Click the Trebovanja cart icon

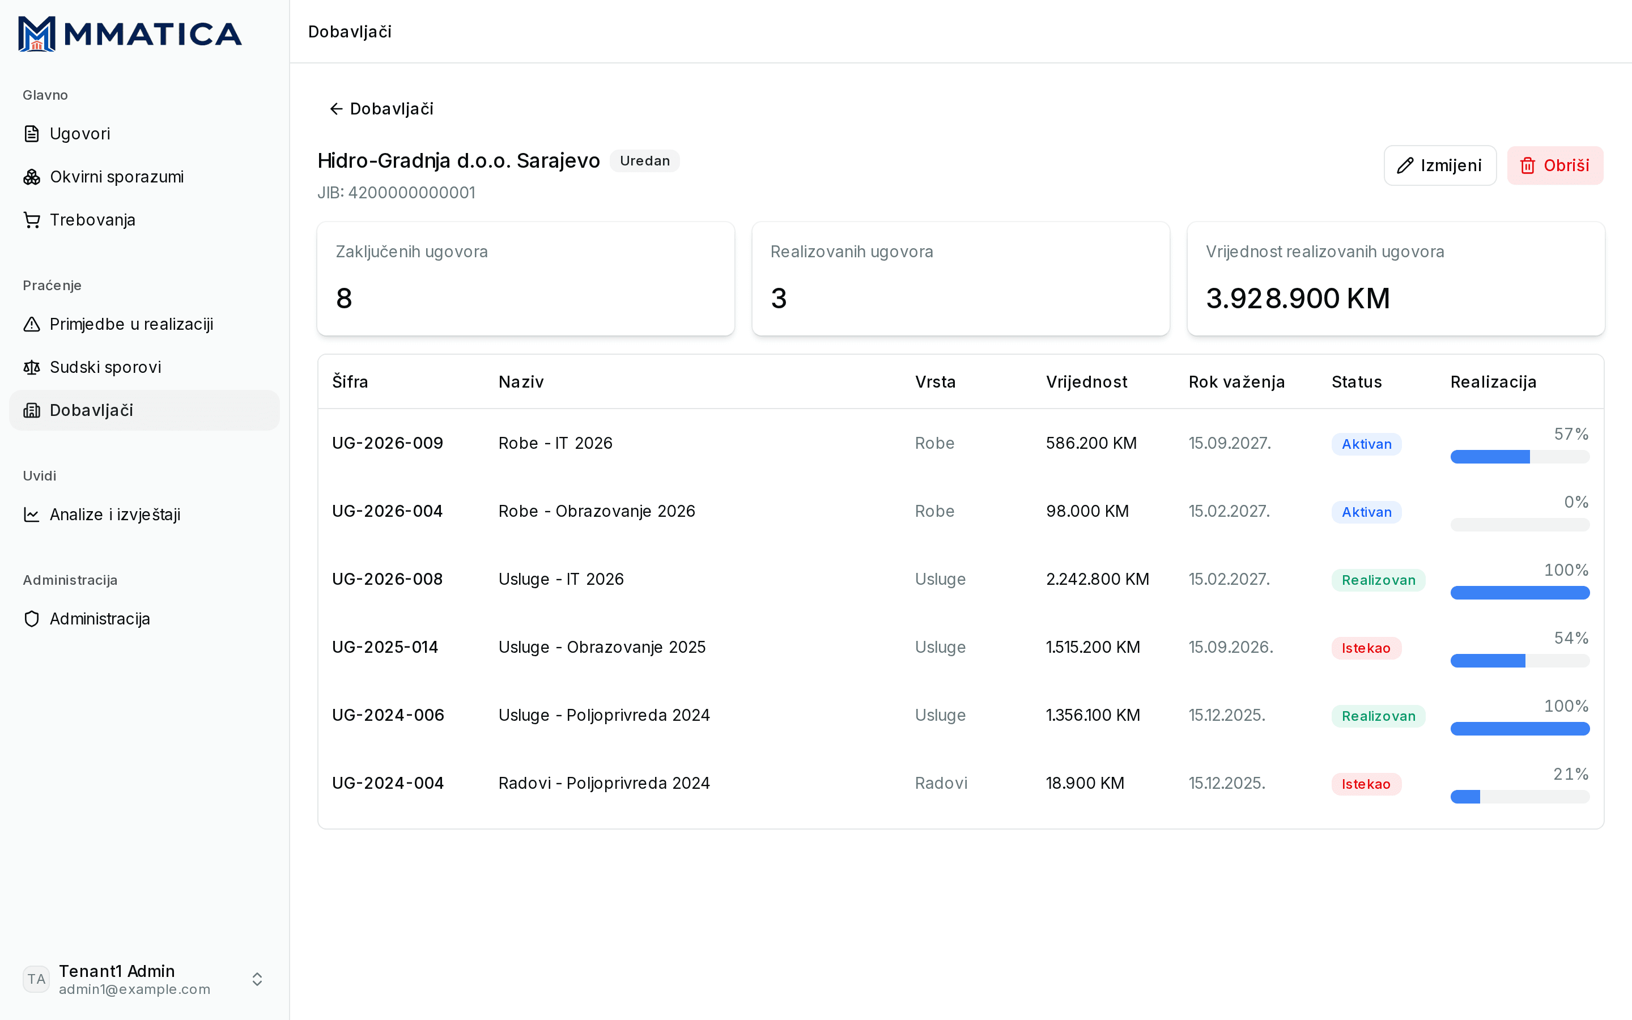pyautogui.click(x=32, y=220)
